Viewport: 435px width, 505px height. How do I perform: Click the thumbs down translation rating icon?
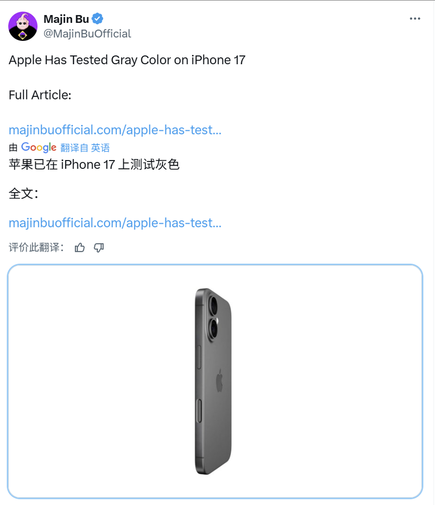pyautogui.click(x=99, y=248)
